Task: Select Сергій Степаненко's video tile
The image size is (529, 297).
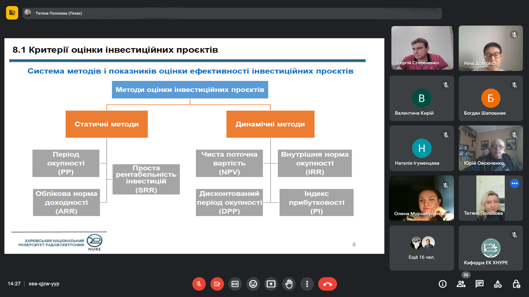Action: 422,48
